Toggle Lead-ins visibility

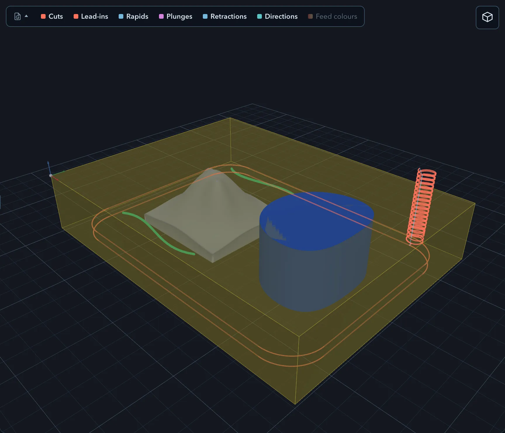91,16
